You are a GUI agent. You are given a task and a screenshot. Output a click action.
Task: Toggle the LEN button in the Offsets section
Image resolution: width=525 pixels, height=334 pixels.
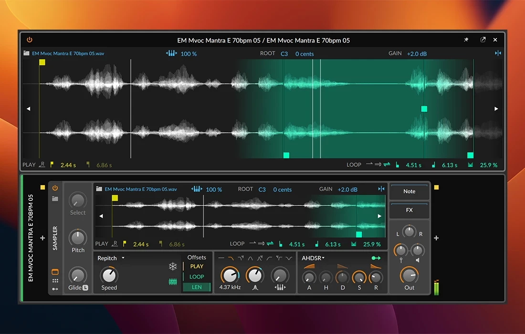point(197,287)
